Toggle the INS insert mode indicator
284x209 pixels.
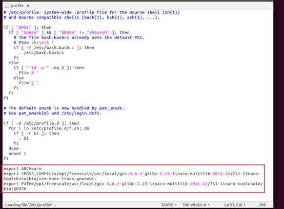coord(262,205)
